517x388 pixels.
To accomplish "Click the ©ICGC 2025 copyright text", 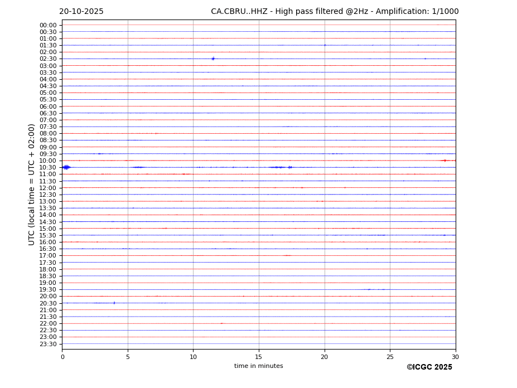I will click(x=429, y=367).
